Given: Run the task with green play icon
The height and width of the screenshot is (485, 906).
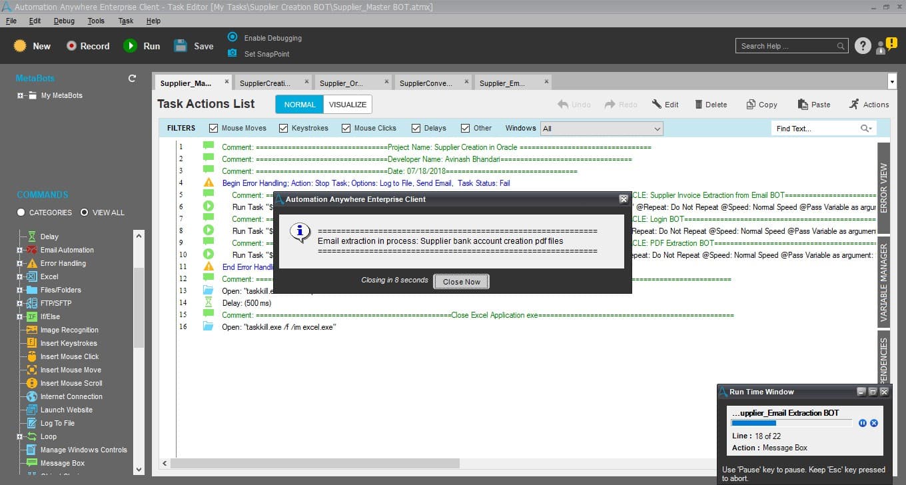Looking at the screenshot, I should (130, 46).
